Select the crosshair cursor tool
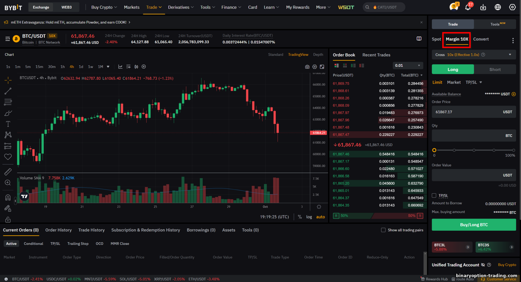This screenshot has height=282, width=521. 8,80
